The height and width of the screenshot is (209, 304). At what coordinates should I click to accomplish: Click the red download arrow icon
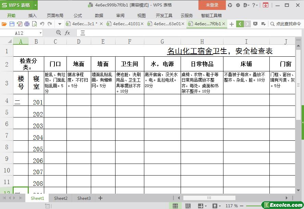tap(266, 5)
